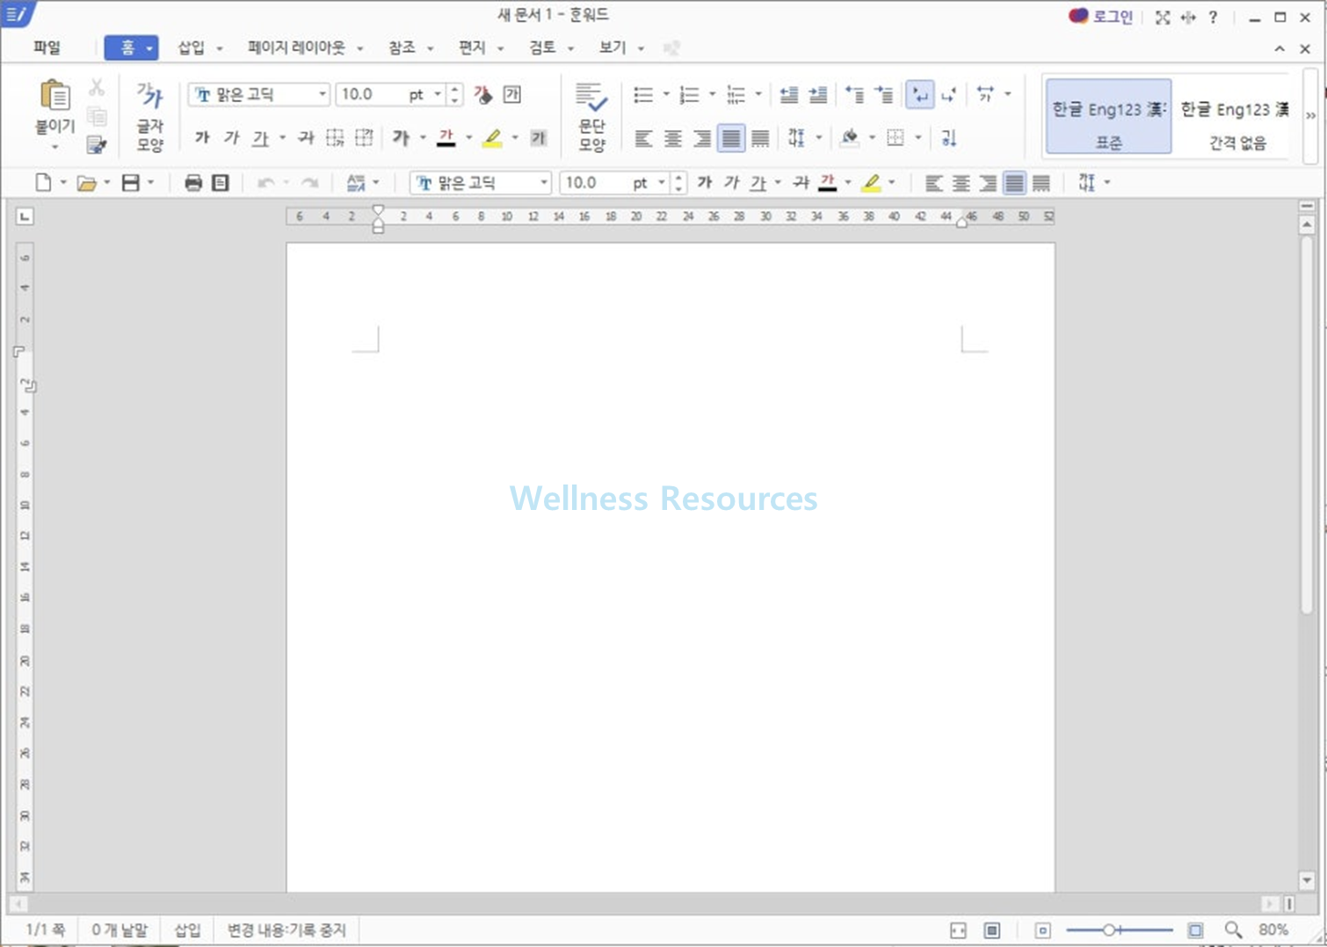Toggle show paragraph marks button
1327x947 pixels.
pos(919,94)
